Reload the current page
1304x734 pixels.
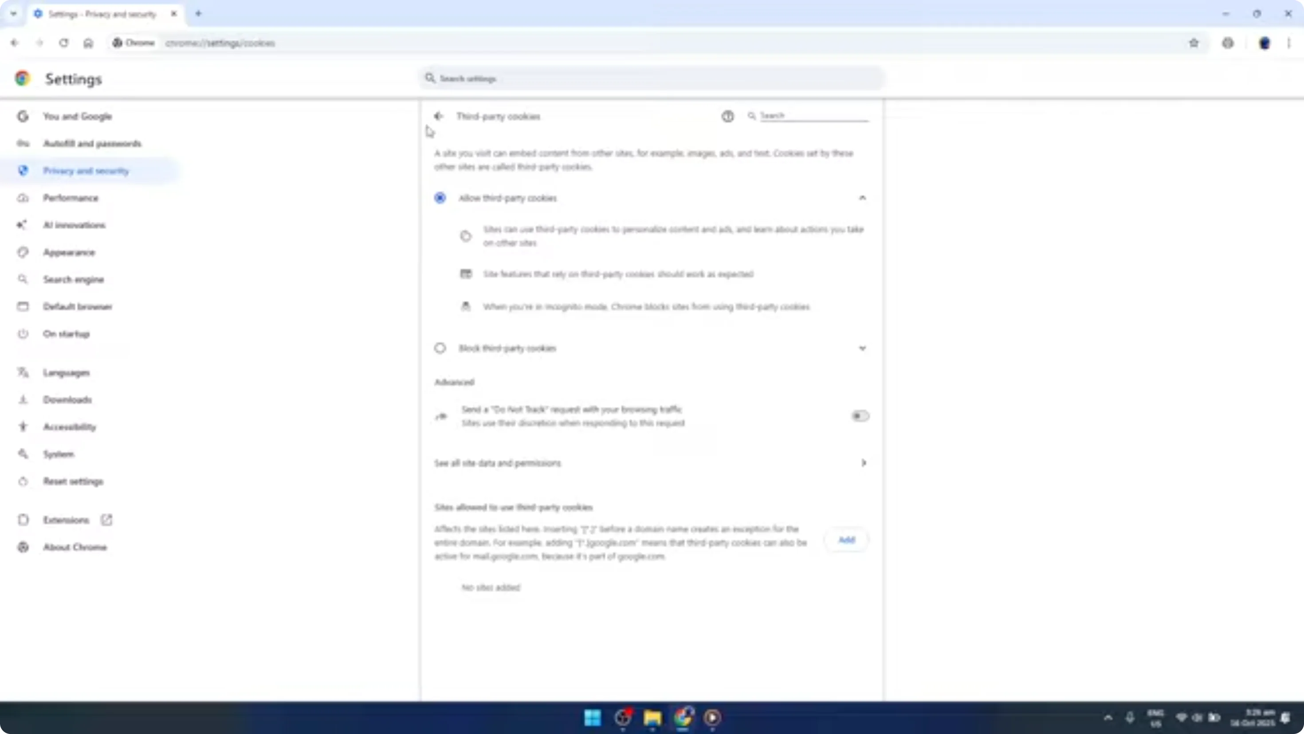coord(64,43)
